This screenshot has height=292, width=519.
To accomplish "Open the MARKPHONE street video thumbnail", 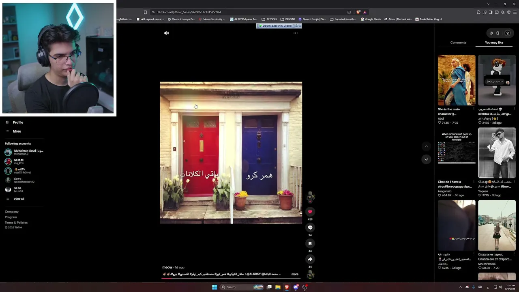I will pyautogui.click(x=497, y=225).
